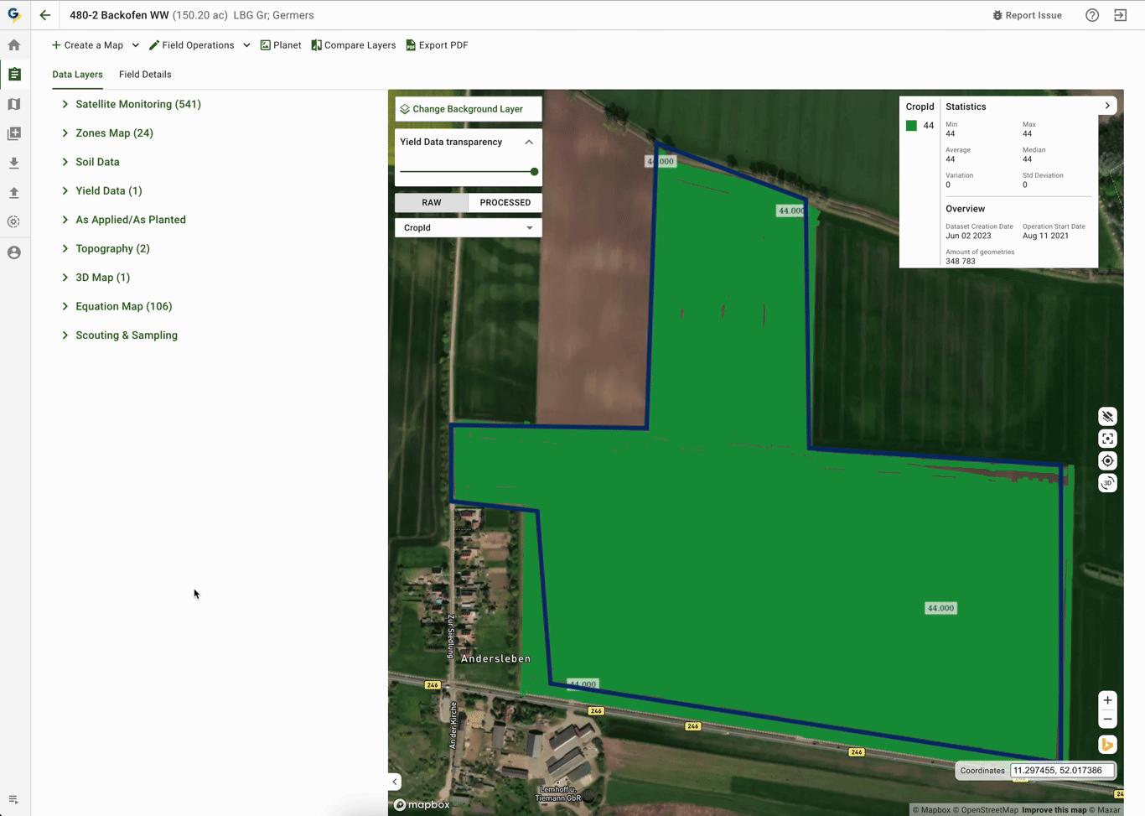
Task: Switch to Field Details tab
Action: click(145, 75)
